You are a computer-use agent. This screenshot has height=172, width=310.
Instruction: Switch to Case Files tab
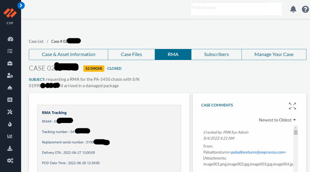coord(132,55)
